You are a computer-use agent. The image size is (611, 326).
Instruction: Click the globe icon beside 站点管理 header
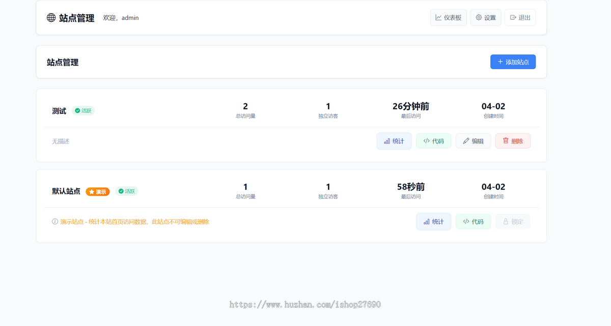pyautogui.click(x=51, y=18)
